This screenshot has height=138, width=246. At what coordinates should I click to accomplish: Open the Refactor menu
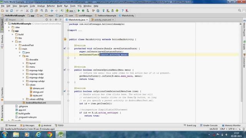[x=51, y=6]
